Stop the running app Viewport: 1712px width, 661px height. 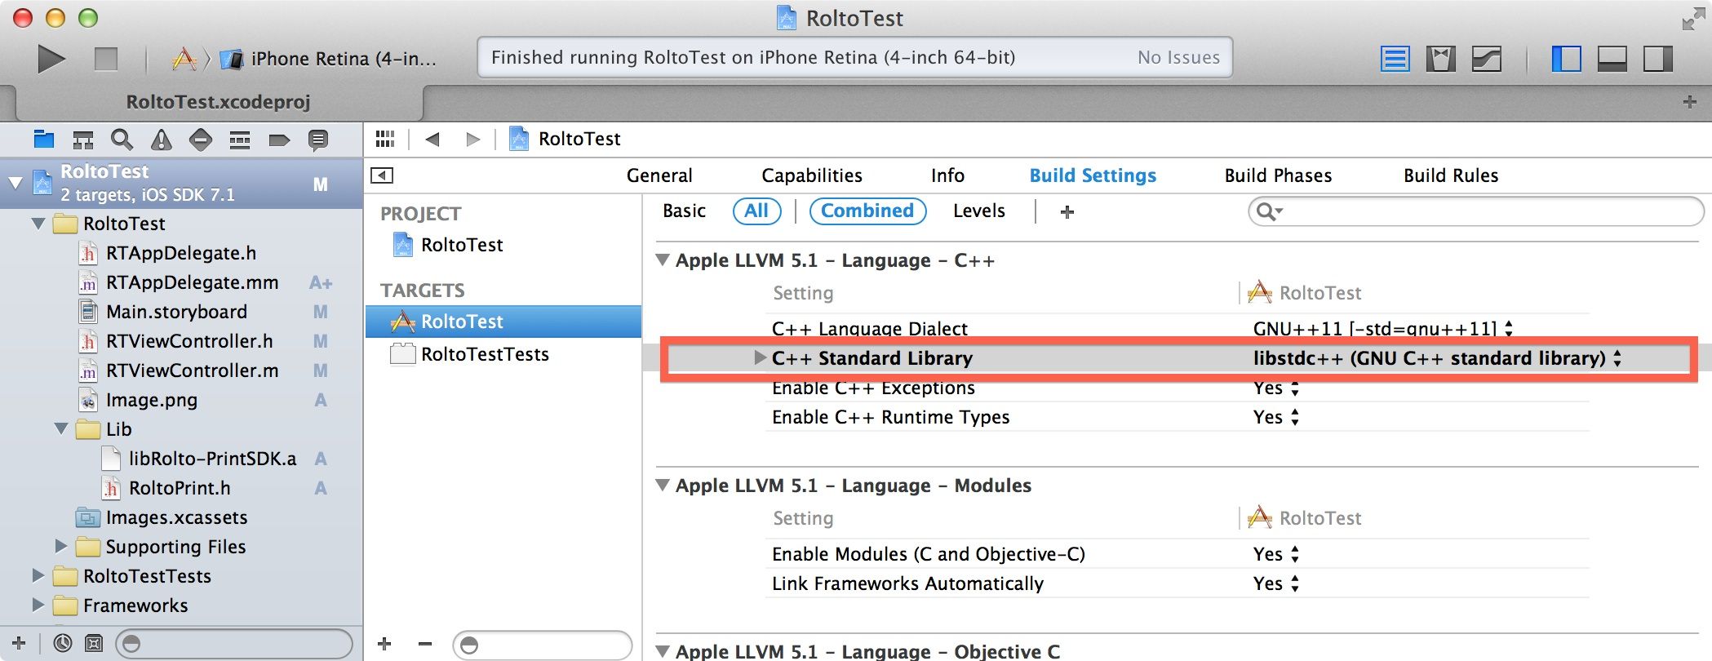pos(106,59)
